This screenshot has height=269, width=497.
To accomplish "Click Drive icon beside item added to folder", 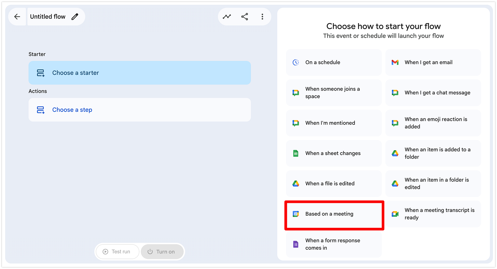I will coord(395,153).
